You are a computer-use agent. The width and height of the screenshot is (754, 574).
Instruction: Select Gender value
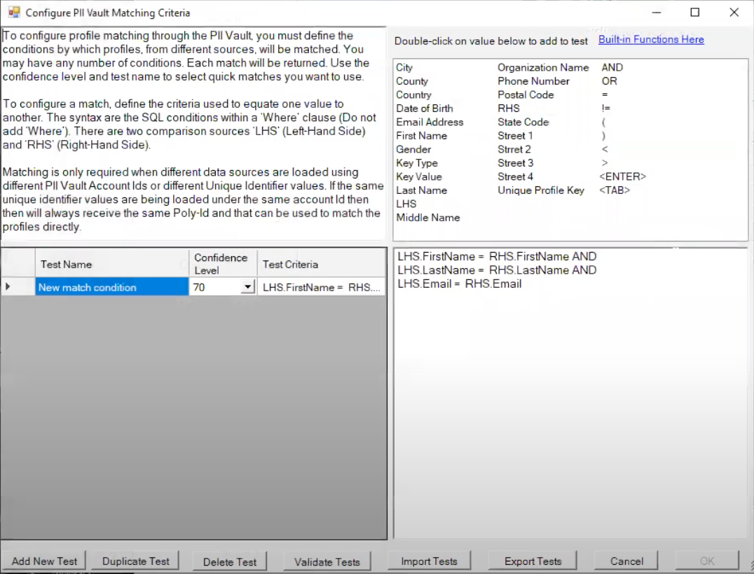(x=413, y=149)
